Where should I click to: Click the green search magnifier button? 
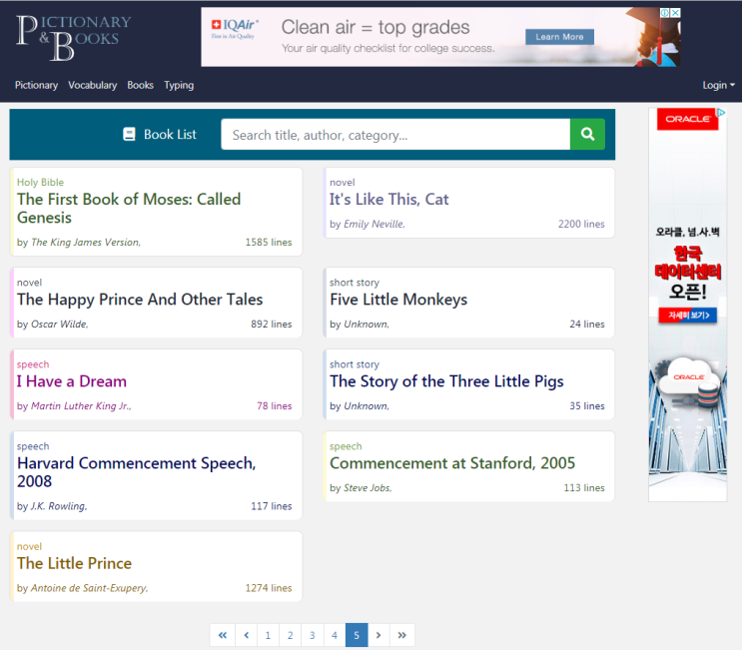(x=587, y=135)
